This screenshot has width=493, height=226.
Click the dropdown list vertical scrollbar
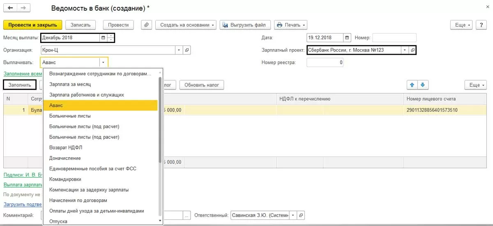pos(160,123)
